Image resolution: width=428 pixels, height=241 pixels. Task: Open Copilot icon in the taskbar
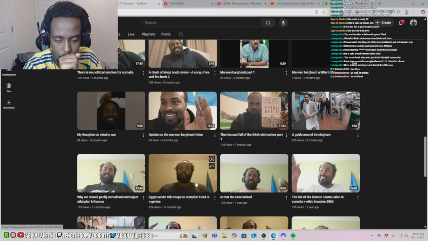click(x=234, y=236)
